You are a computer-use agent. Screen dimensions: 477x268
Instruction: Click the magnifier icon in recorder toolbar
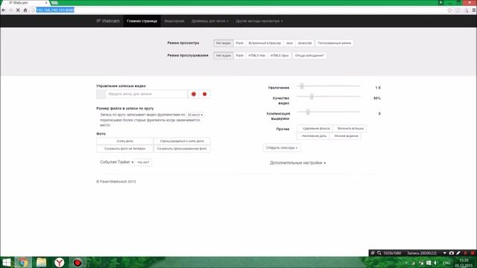[x=379, y=253]
